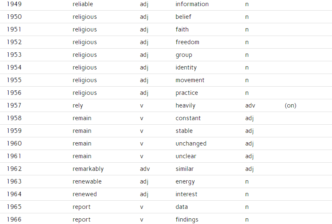
Task: Click 'constant' in row 1958
Action: (188, 118)
